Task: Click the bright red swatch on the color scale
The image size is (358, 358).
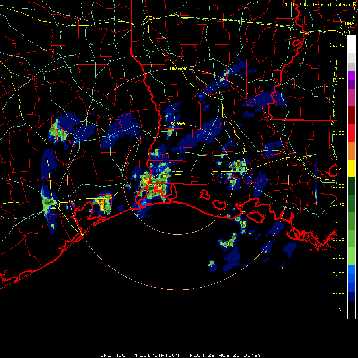Action: point(351,133)
